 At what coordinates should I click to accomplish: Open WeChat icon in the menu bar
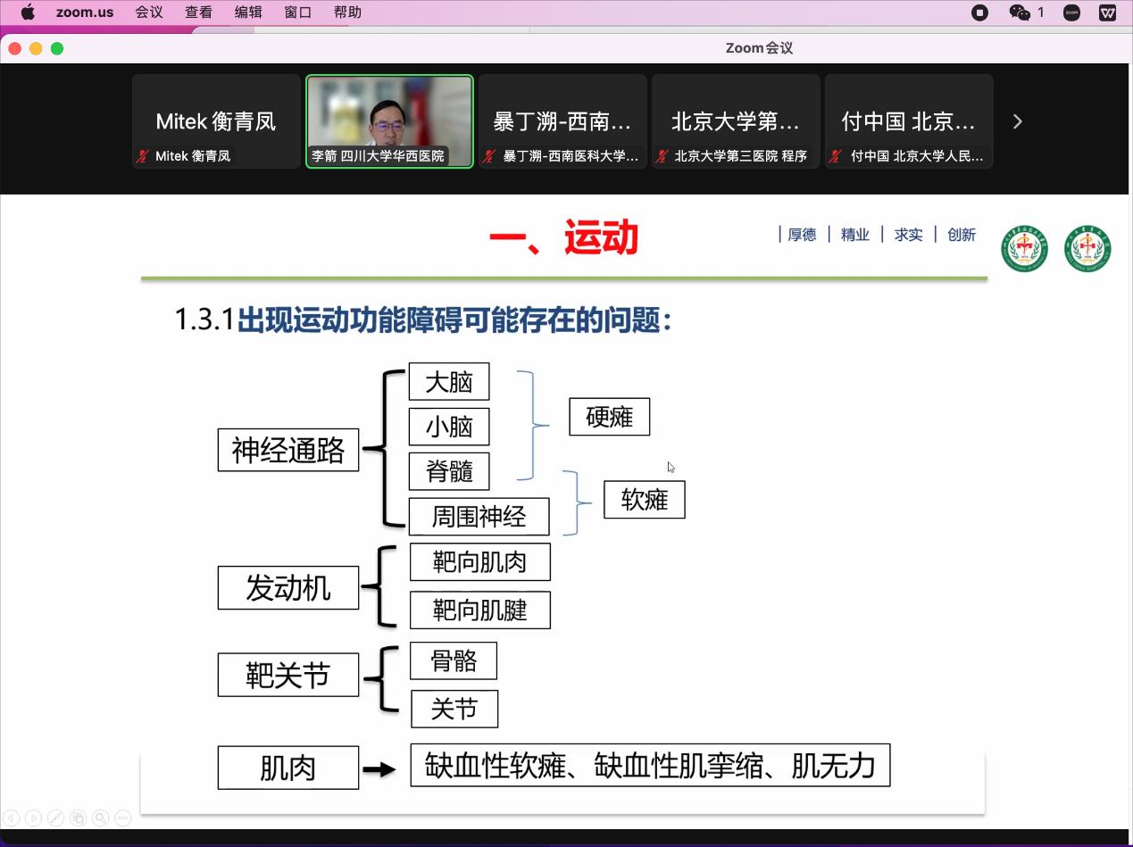(1019, 12)
